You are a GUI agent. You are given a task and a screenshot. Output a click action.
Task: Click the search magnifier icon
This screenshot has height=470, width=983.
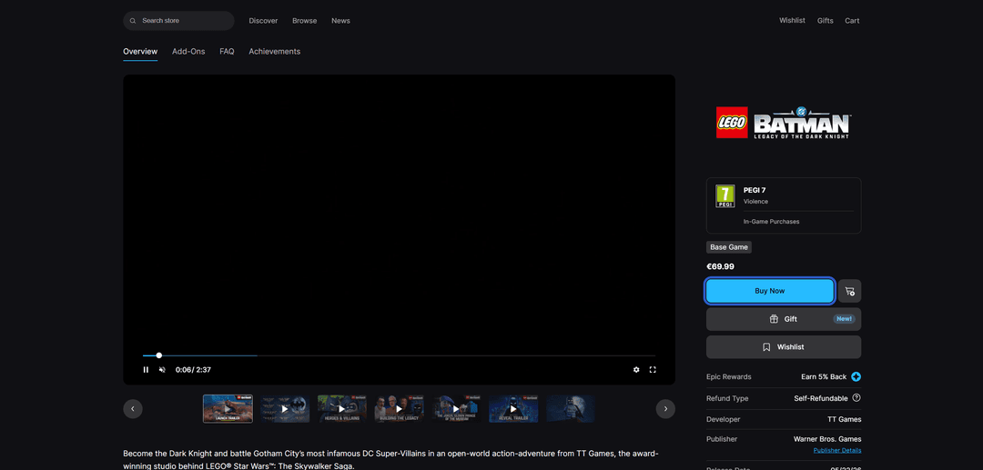tap(133, 21)
